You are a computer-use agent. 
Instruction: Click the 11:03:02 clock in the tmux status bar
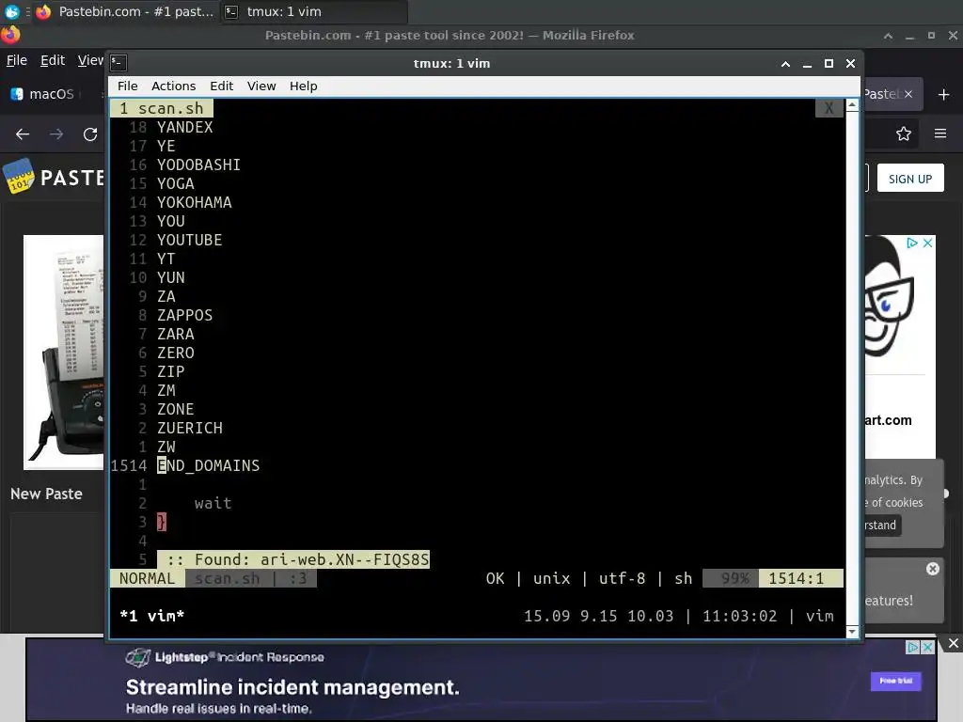(739, 616)
